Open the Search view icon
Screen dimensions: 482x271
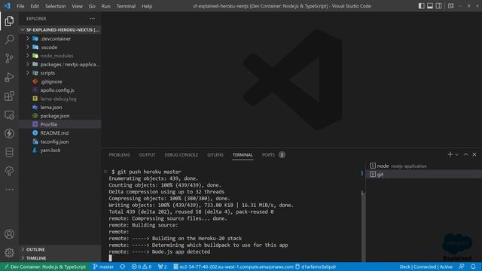(9, 39)
